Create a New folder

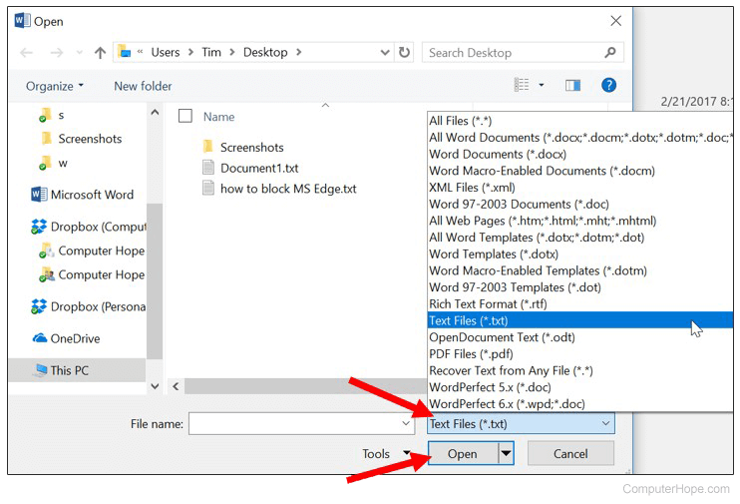(143, 86)
